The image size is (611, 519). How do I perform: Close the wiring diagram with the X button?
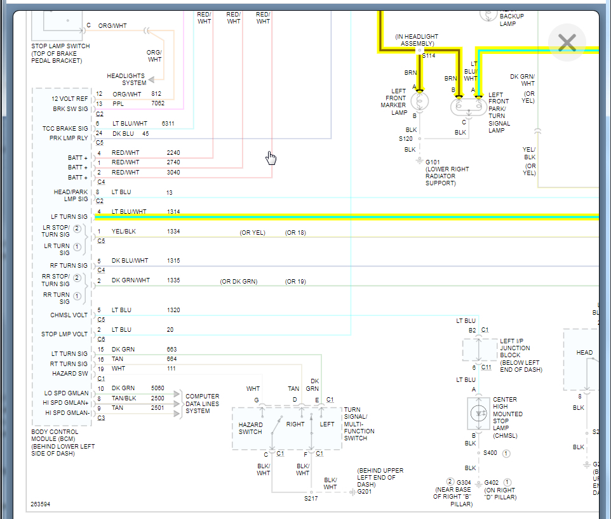(567, 43)
